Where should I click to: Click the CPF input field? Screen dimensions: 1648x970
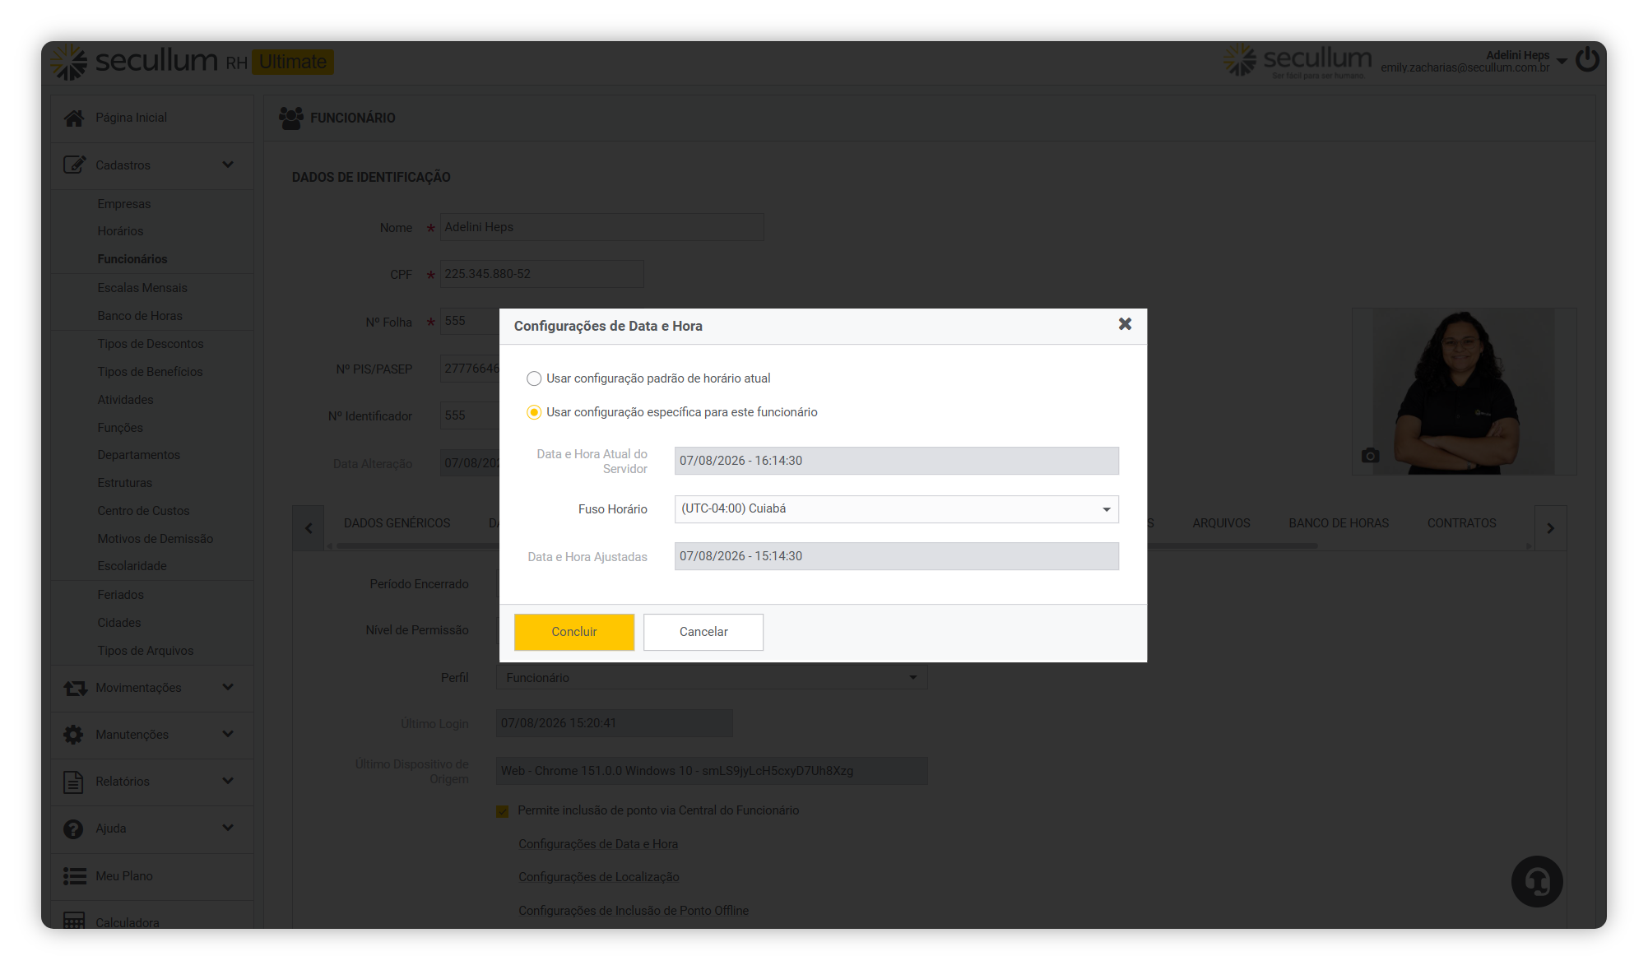(x=542, y=274)
